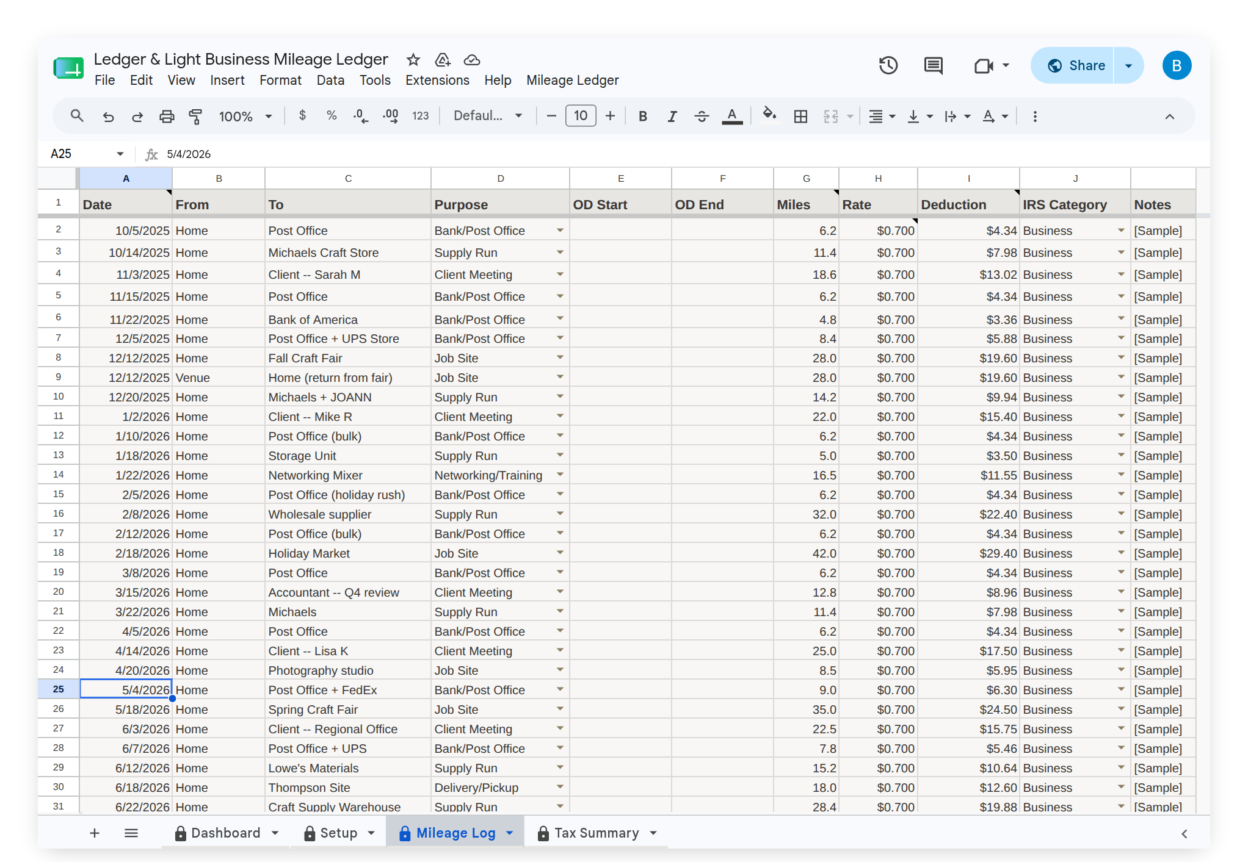Click the Redo arrow icon
1248x862 pixels.
(137, 116)
